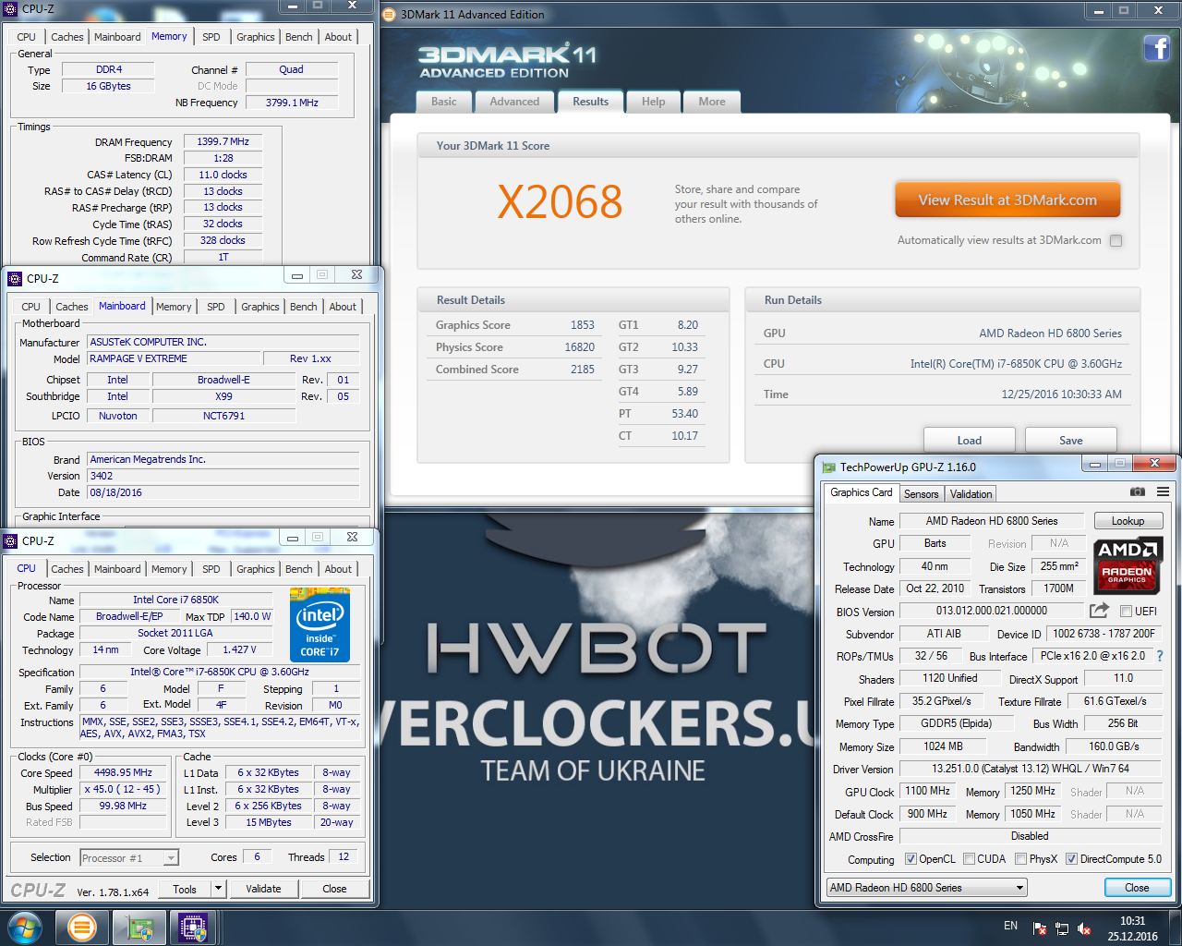
Task: Click the Save button in Run Details
Action: (1071, 440)
